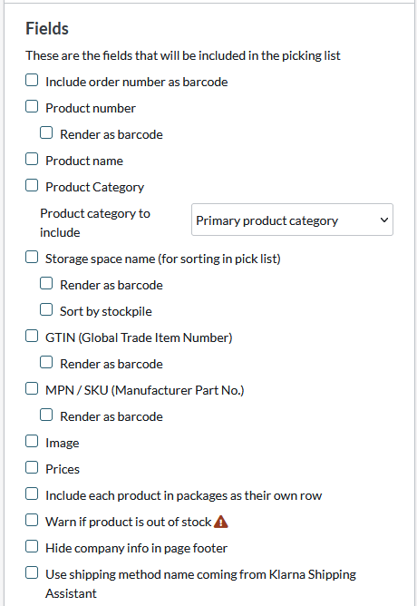Enable MPN / SKU Manufacturer Part No.
417x606 pixels.
[32, 389]
